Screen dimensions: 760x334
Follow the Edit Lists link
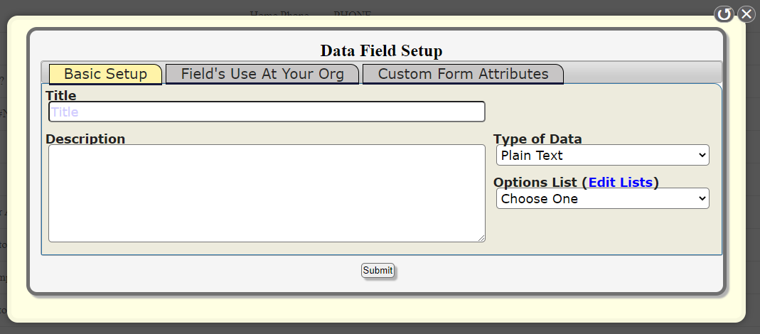click(x=620, y=183)
